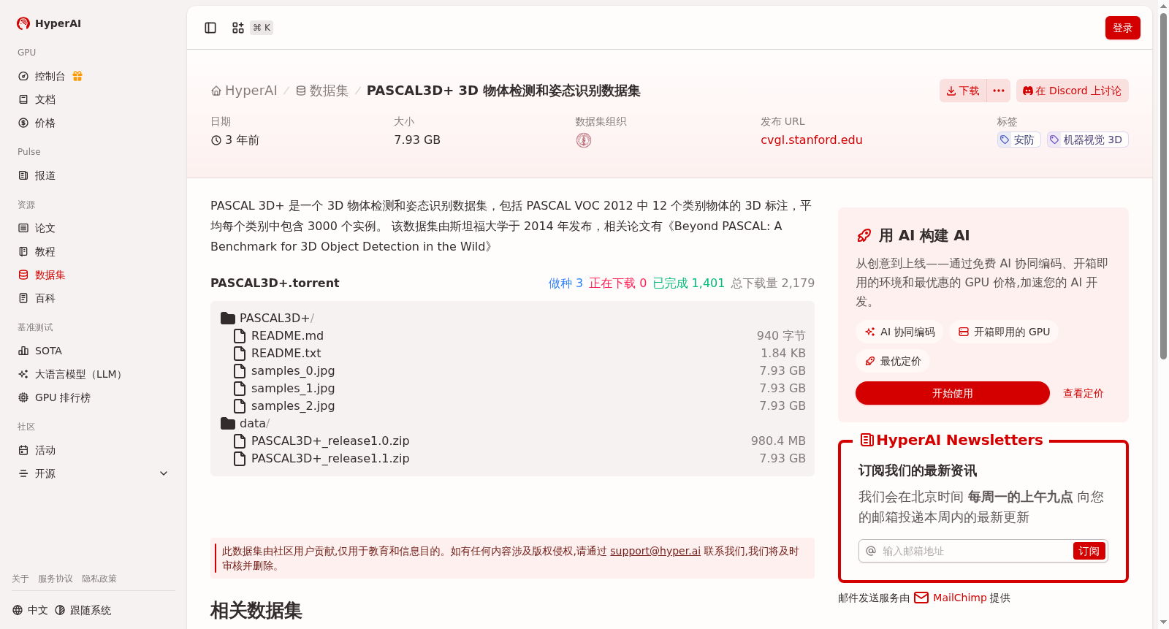Change language from 中文
The height and width of the screenshot is (629, 1169).
30,610
